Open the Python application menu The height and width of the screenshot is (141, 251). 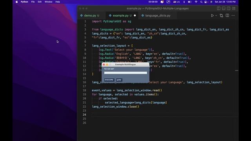point(24,2)
